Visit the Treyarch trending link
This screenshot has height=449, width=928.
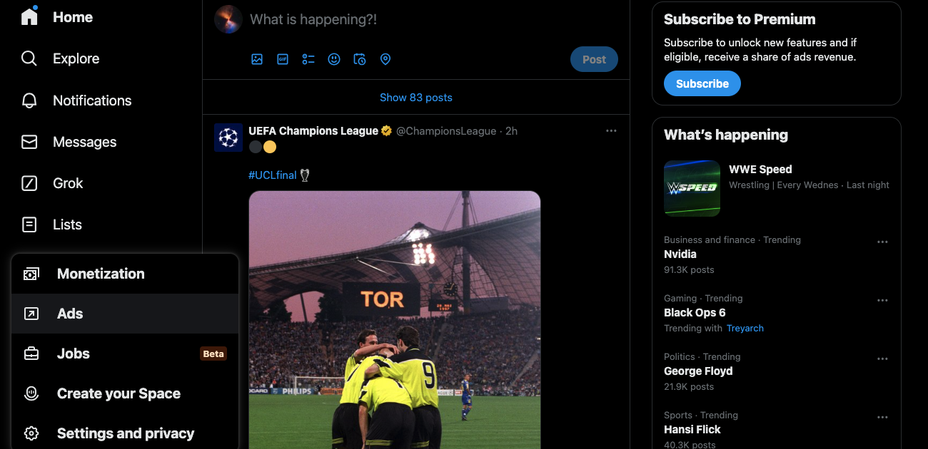(x=745, y=328)
